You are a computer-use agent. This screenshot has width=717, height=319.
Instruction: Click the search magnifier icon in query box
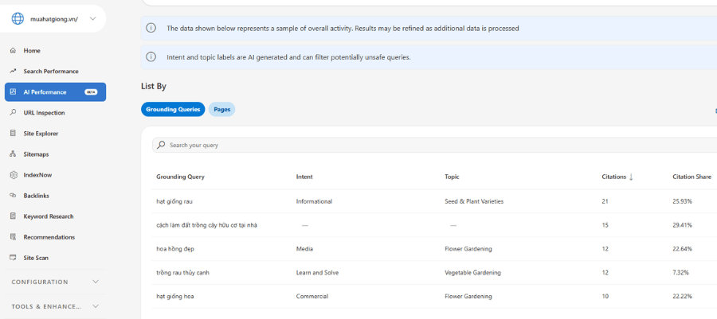coord(160,145)
